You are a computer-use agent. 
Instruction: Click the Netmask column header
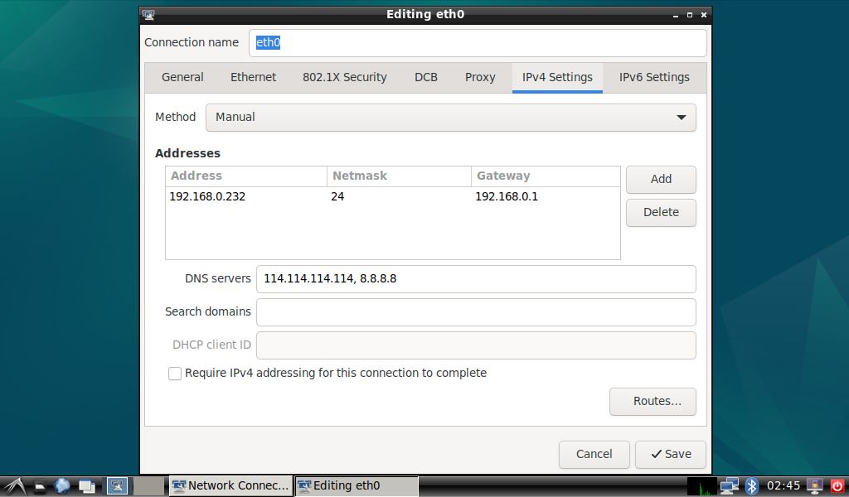click(399, 176)
